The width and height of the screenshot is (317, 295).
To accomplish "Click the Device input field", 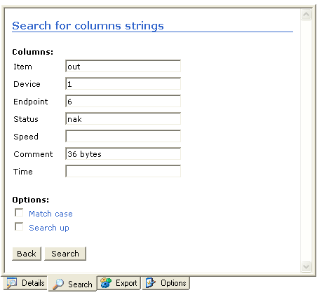I will [x=123, y=84].
